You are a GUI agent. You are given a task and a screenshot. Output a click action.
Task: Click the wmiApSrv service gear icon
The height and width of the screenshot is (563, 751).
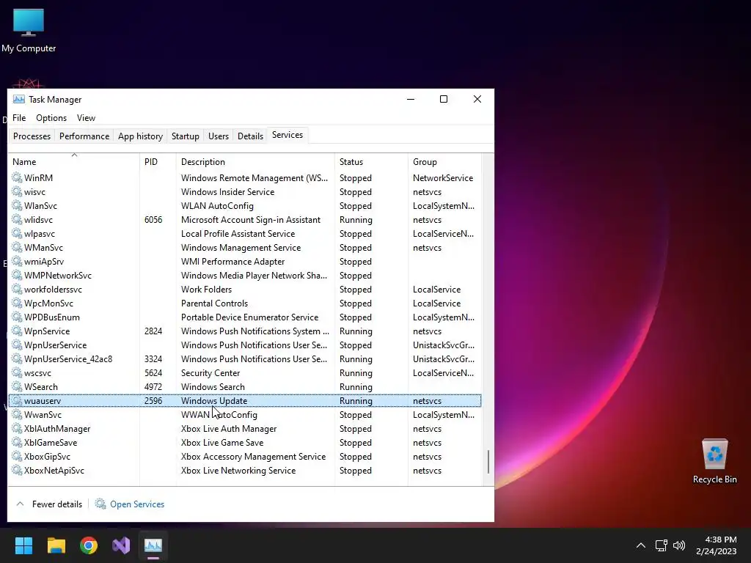[x=17, y=262]
